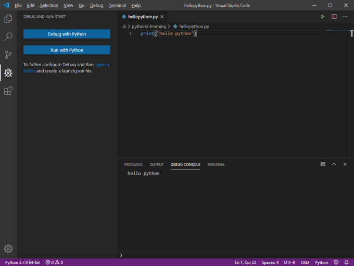
Task: Close the hellopython.py tab
Action: [162, 17]
